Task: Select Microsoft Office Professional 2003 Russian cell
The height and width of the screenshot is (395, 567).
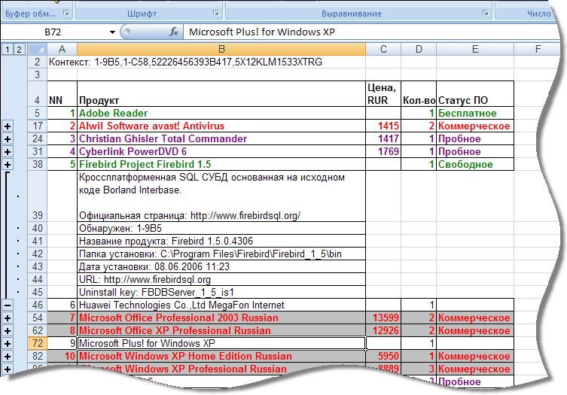Action: 221,318
